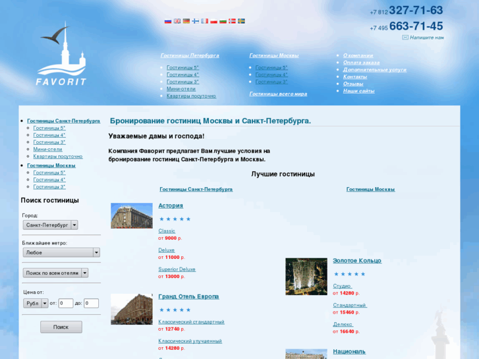Open Мини-отели in the header menu

tap(181, 89)
